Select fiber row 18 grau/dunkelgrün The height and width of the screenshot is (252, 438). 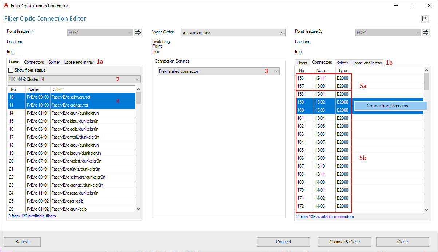click(x=72, y=145)
